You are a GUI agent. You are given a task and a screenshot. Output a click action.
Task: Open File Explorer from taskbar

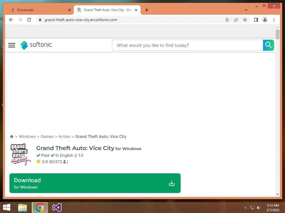tap(23, 207)
